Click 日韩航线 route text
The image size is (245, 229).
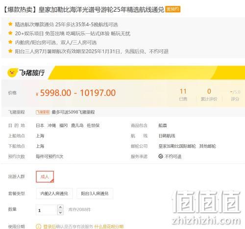167,136
